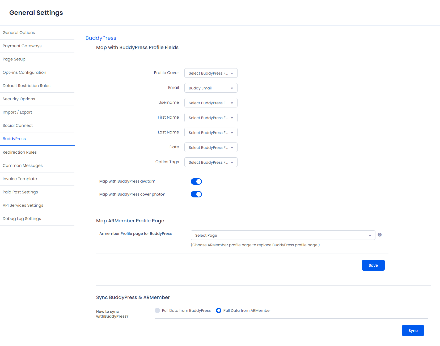Click the Optins Tags label
Image resolution: width=440 pixels, height=346 pixels.
[167, 162]
